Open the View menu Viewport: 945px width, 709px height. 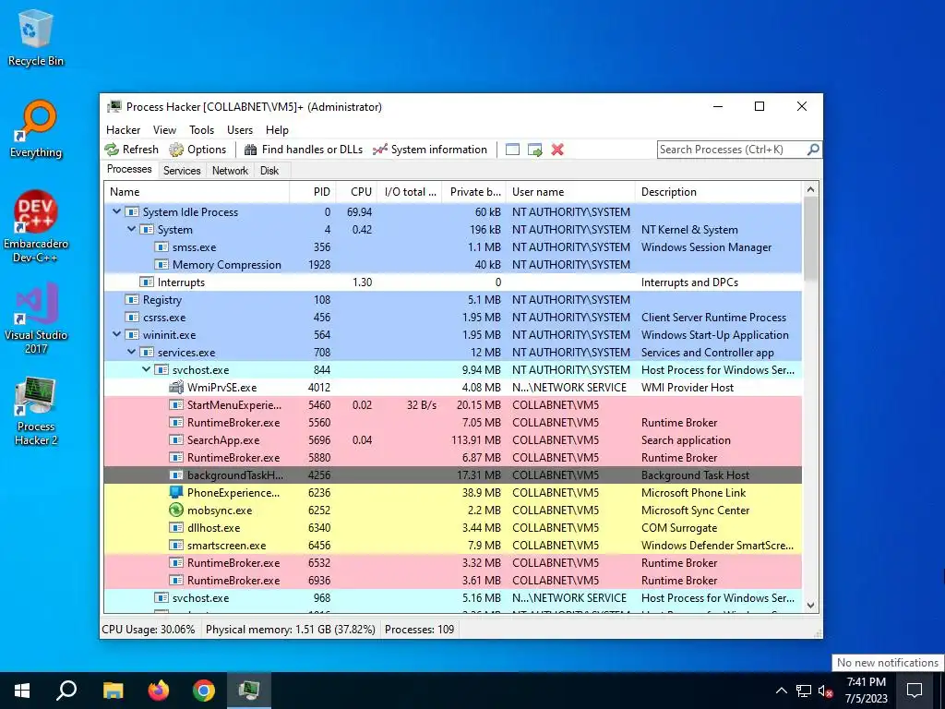164,130
